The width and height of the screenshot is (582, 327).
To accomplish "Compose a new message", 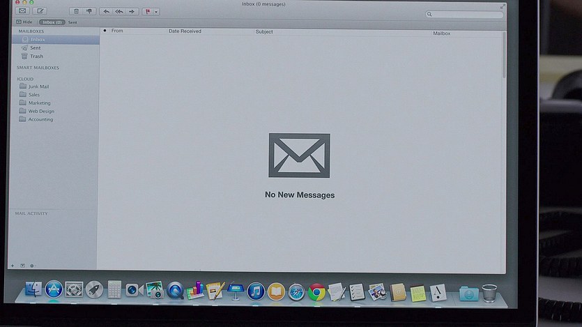I will click(x=40, y=11).
